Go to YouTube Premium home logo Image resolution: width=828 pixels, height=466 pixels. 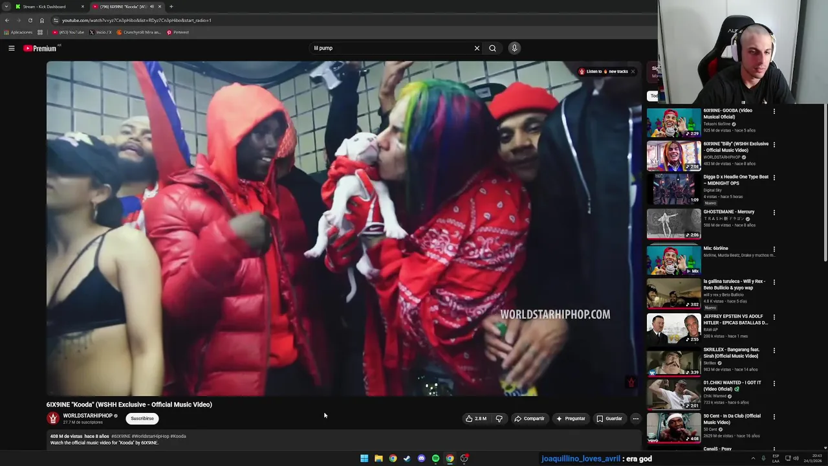40,49
